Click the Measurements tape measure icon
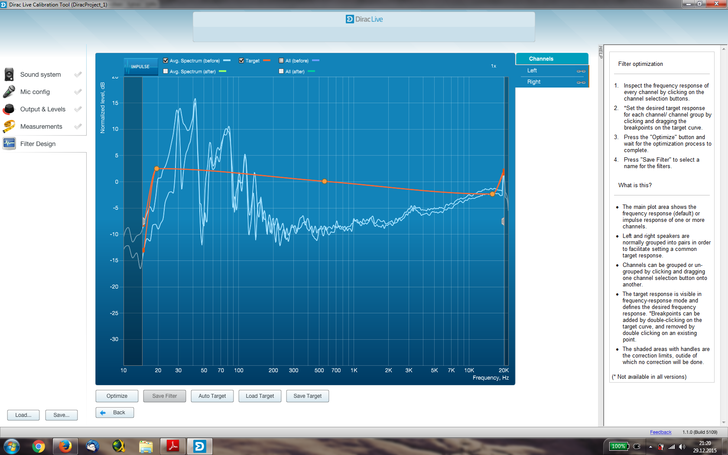 (x=9, y=127)
